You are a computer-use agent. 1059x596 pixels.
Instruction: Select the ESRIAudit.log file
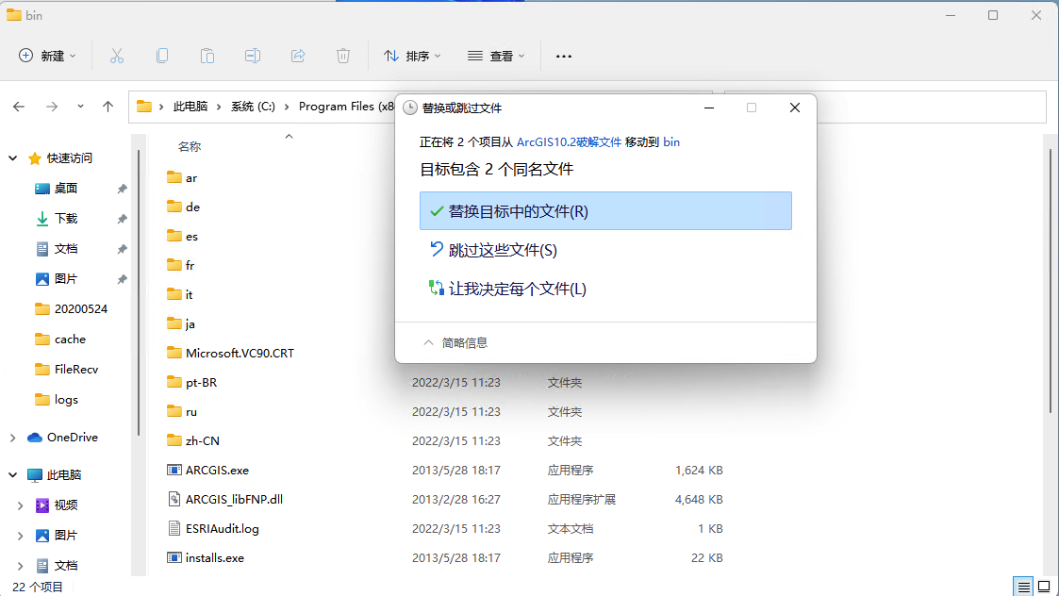coord(223,529)
